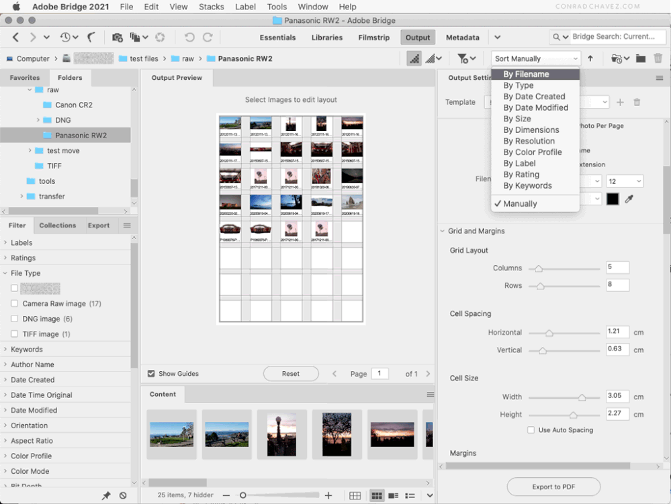Click the Get Photos from Camera icon
The image size is (671, 504).
tap(118, 38)
